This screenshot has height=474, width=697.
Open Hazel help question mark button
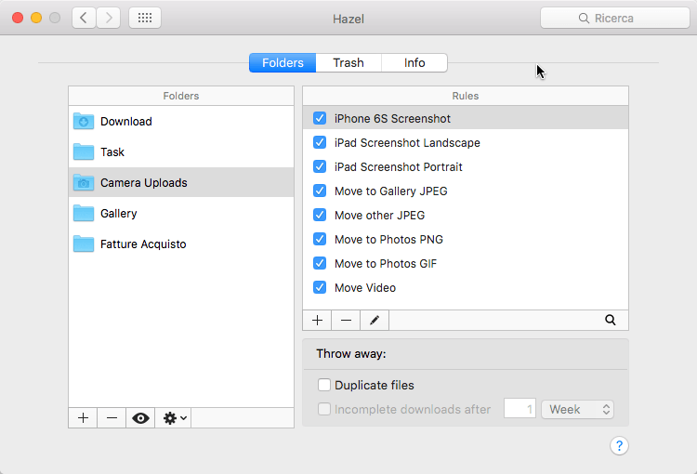(x=619, y=445)
